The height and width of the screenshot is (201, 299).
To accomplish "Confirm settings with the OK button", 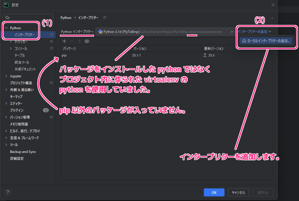I will pos(214,192).
